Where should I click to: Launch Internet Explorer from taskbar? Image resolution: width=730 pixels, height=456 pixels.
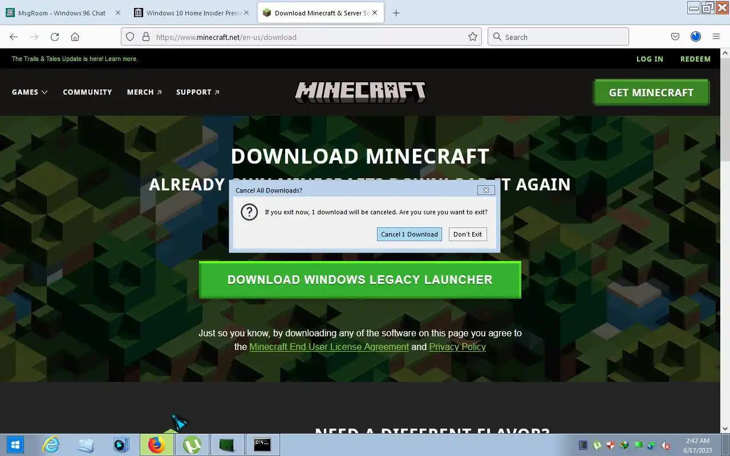tap(51, 445)
